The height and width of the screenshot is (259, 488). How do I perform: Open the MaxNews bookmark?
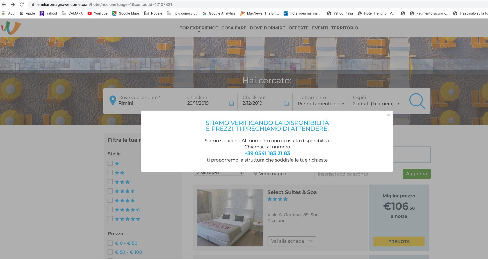(x=260, y=13)
